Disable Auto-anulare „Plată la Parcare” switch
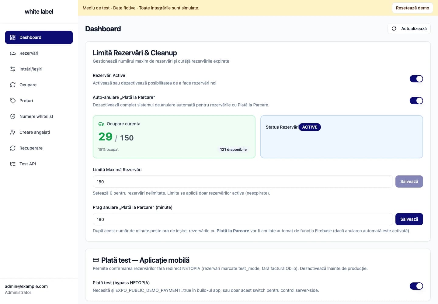 click(x=416, y=101)
